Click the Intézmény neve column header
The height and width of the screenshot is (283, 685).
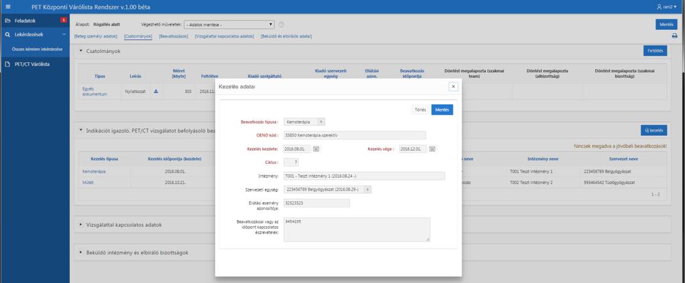point(542,159)
